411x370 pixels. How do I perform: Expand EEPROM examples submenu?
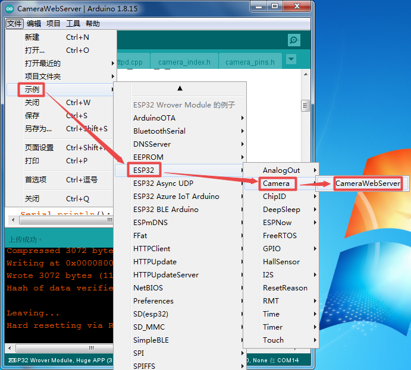(x=180, y=157)
